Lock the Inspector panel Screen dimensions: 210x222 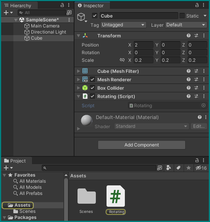197,5
